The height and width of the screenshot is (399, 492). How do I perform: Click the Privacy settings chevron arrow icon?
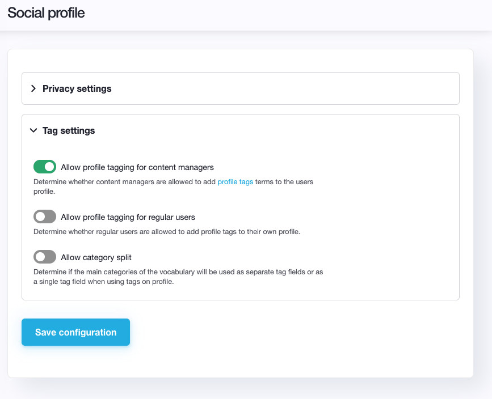point(33,88)
